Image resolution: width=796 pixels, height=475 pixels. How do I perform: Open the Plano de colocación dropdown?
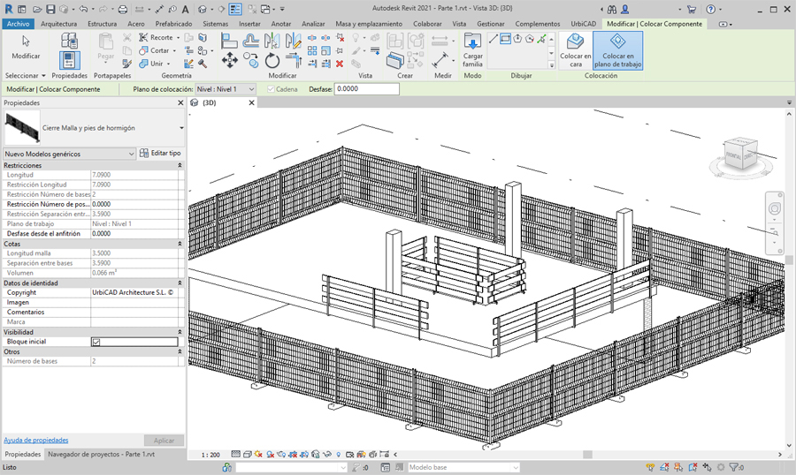[x=226, y=89]
